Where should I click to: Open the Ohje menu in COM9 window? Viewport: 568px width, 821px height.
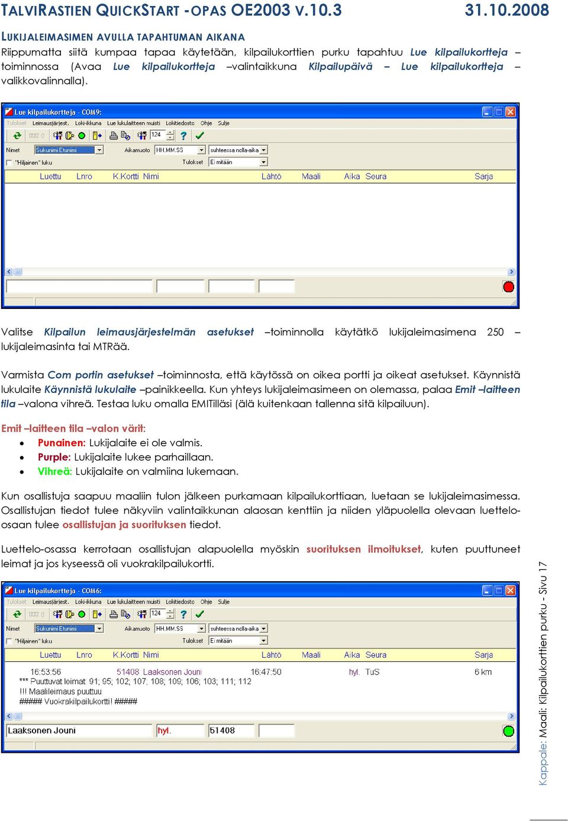click(x=206, y=123)
